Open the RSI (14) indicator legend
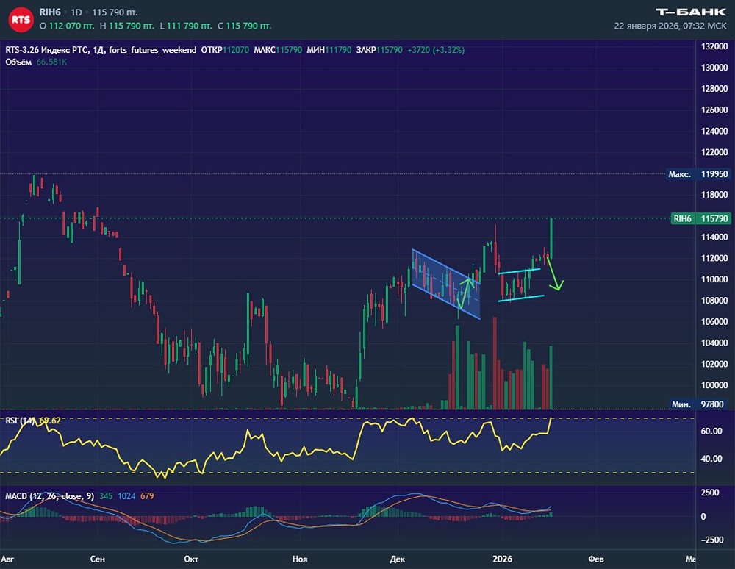 point(20,421)
